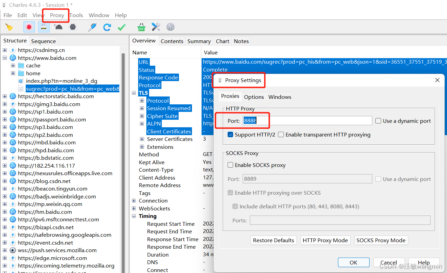The image size is (447, 273).
Task: Click the OK button
Action: click(x=353, y=262)
